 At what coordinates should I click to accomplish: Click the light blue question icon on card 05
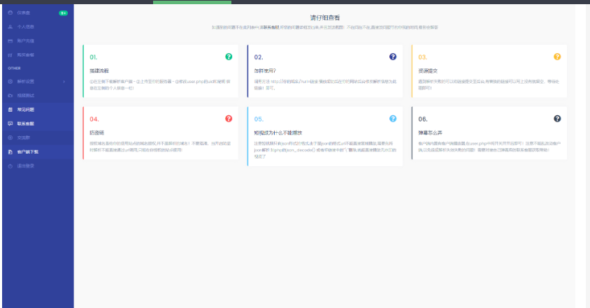tap(393, 119)
